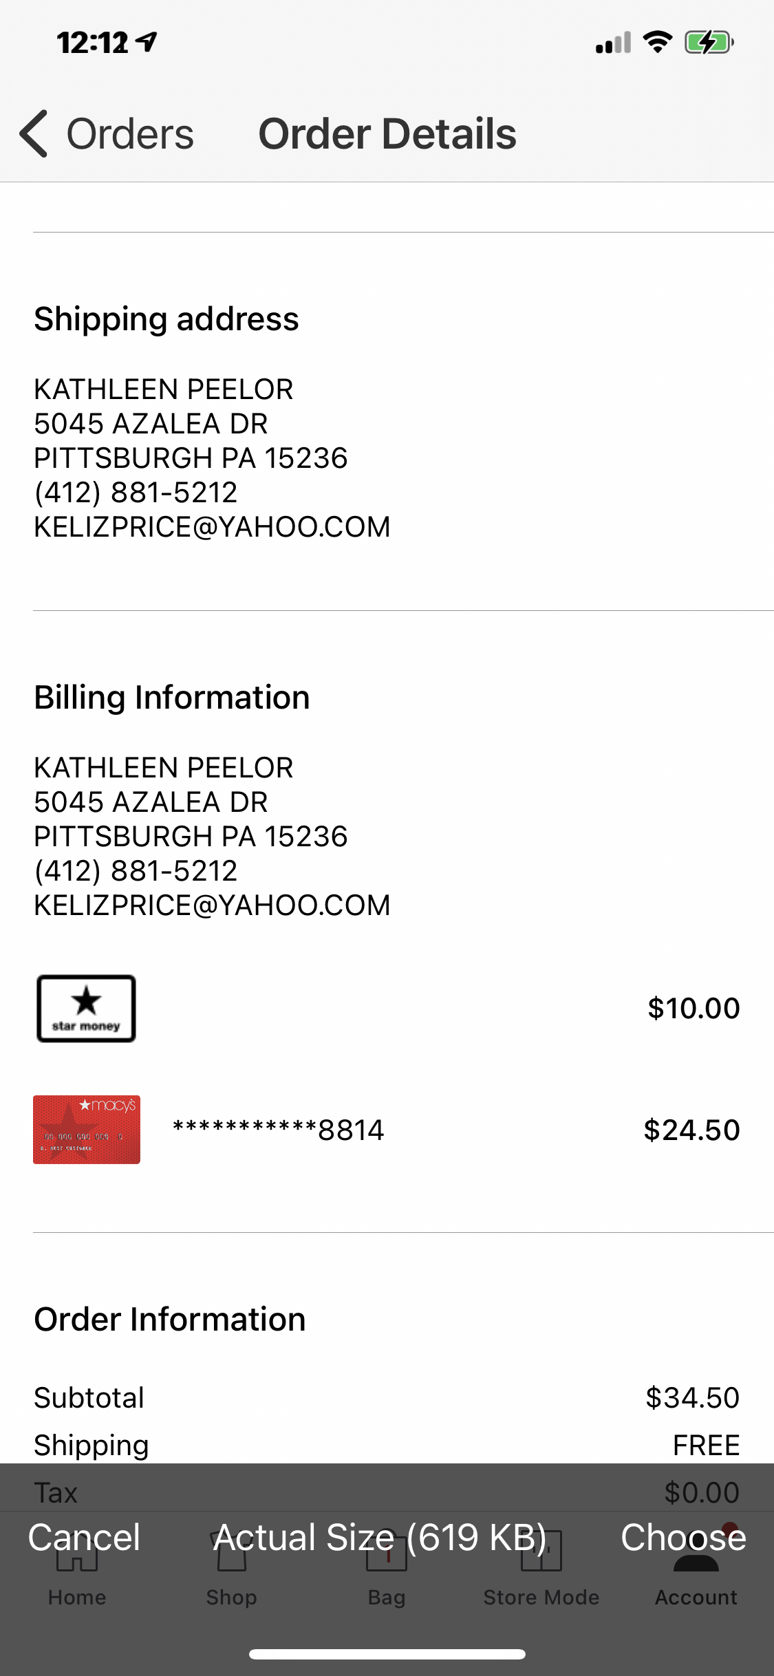Image resolution: width=774 pixels, height=1676 pixels.
Task: Open the Home tab
Action: [x=77, y=1596]
